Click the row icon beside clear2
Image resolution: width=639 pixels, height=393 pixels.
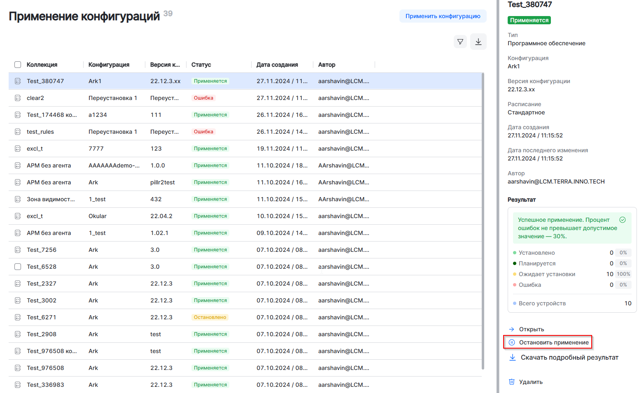coord(18,98)
